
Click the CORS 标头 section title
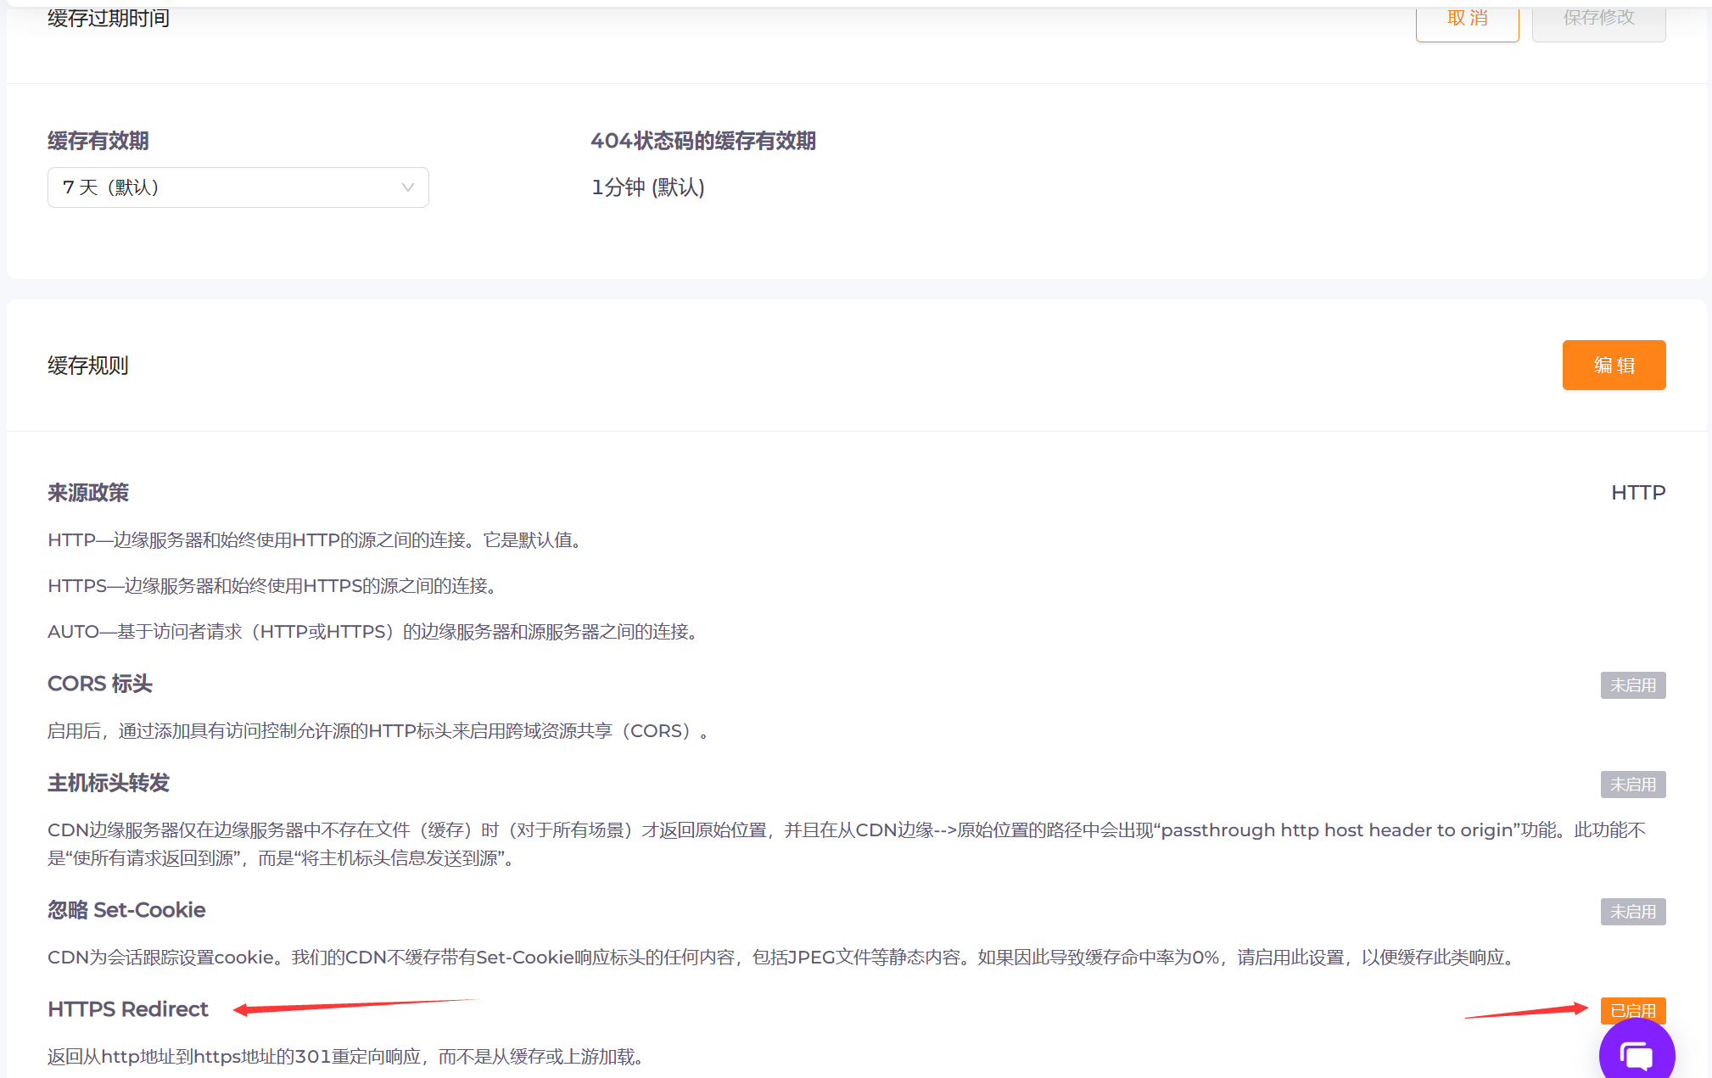click(99, 684)
